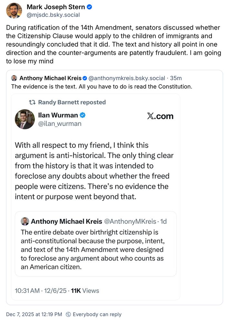Viewport: 228px width, 322px height.
Task: Click the Mark Joseph Stern display name
Action: click(x=56, y=7)
